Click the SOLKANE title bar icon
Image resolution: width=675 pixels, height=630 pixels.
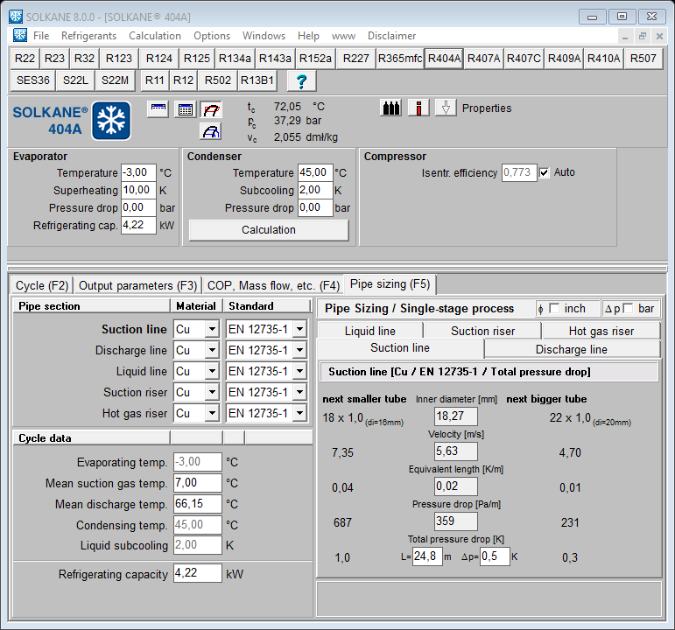[16, 17]
